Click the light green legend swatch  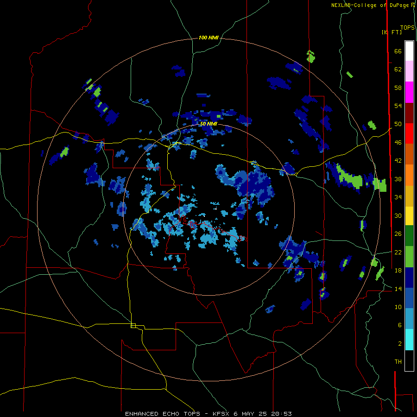coord(409,257)
